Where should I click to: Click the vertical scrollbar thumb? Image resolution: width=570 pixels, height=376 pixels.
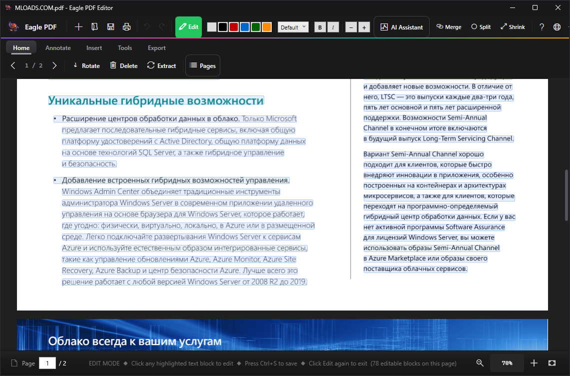567,195
